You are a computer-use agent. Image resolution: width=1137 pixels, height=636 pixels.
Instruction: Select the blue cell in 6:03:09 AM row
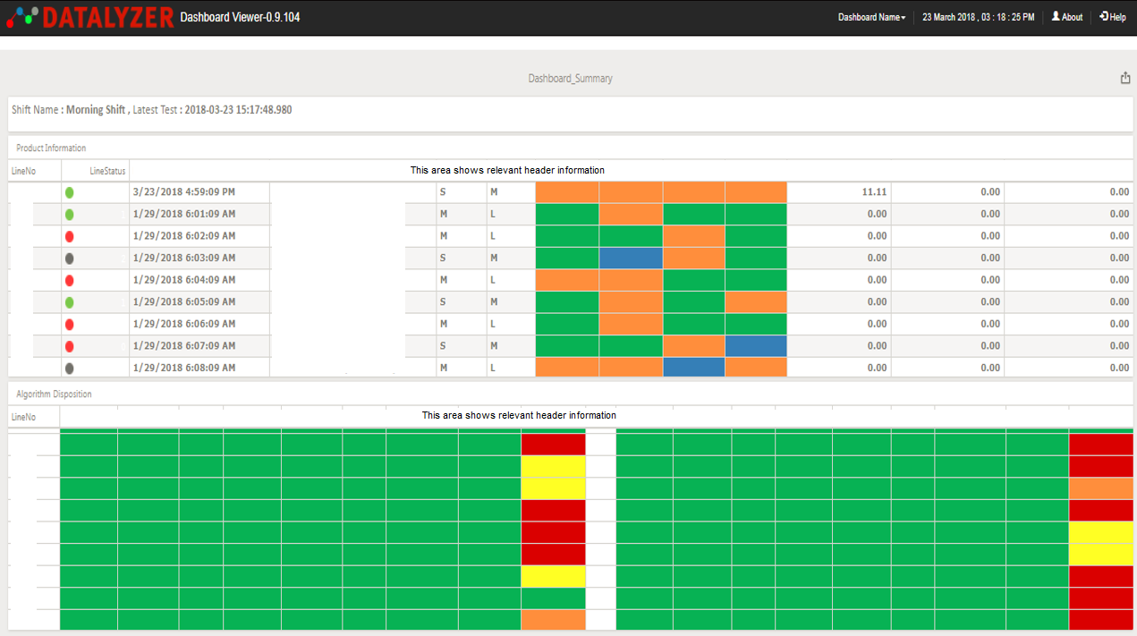point(631,258)
